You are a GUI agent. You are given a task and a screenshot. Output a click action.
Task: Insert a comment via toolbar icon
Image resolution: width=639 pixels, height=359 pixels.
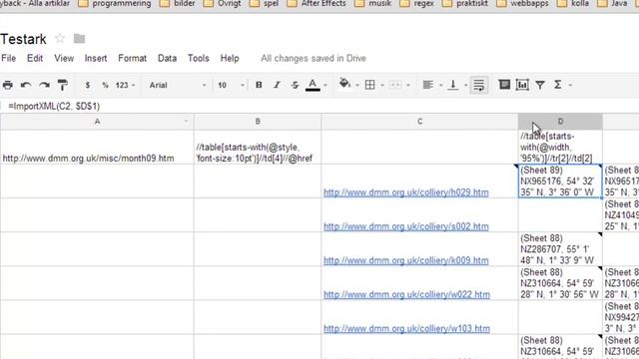(504, 85)
